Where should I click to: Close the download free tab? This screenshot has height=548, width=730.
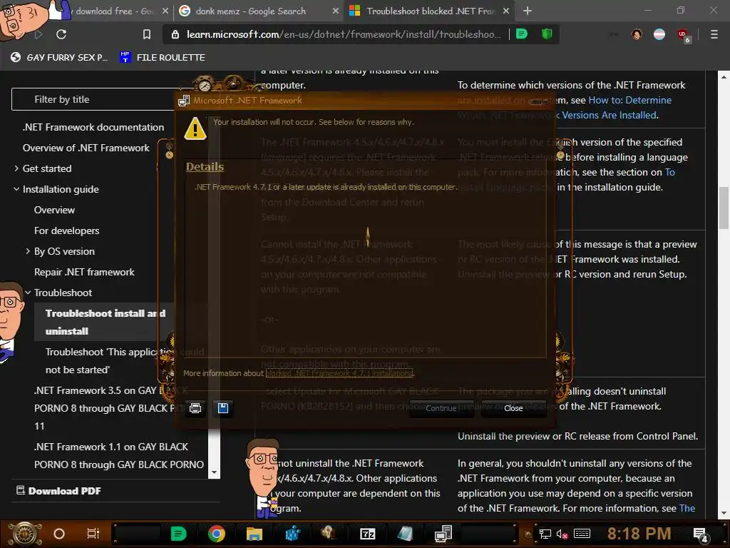click(x=165, y=11)
